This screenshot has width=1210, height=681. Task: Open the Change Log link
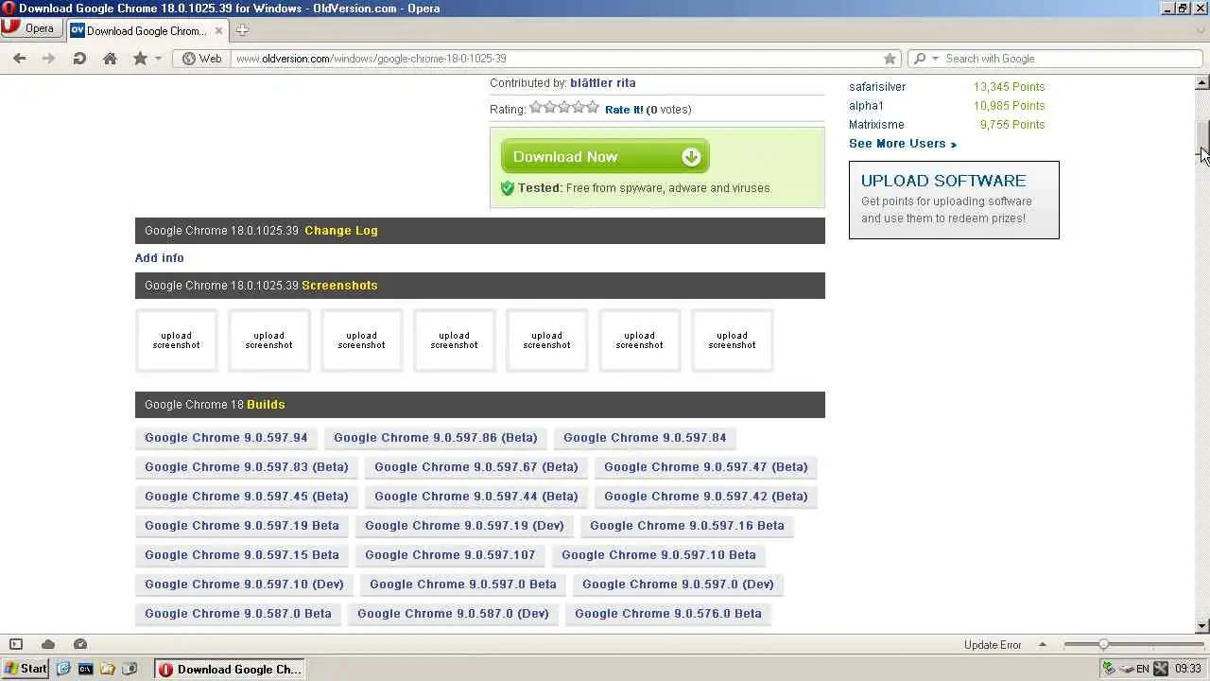[x=341, y=231]
